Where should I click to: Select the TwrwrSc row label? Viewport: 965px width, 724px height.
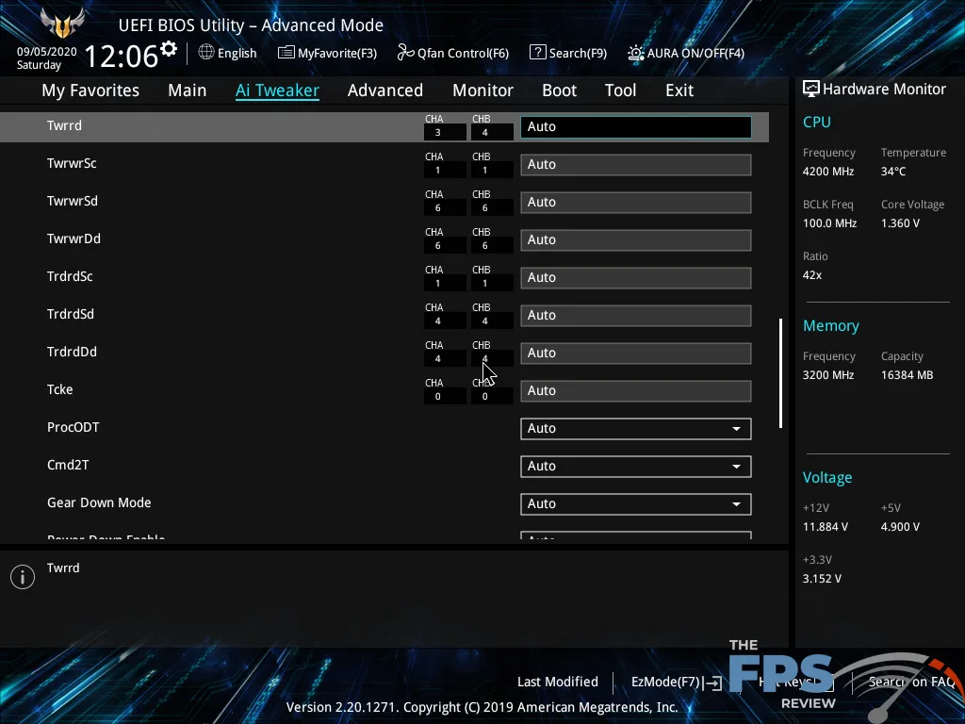[x=72, y=163]
